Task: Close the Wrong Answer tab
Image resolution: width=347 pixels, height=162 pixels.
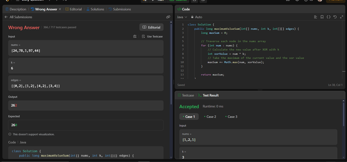Action: (60, 9)
